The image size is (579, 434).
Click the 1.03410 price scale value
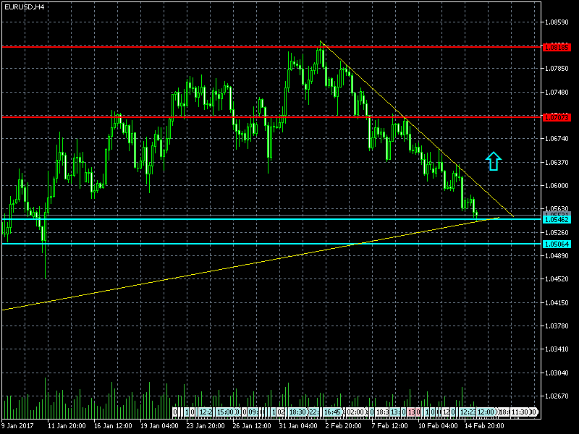click(557, 349)
